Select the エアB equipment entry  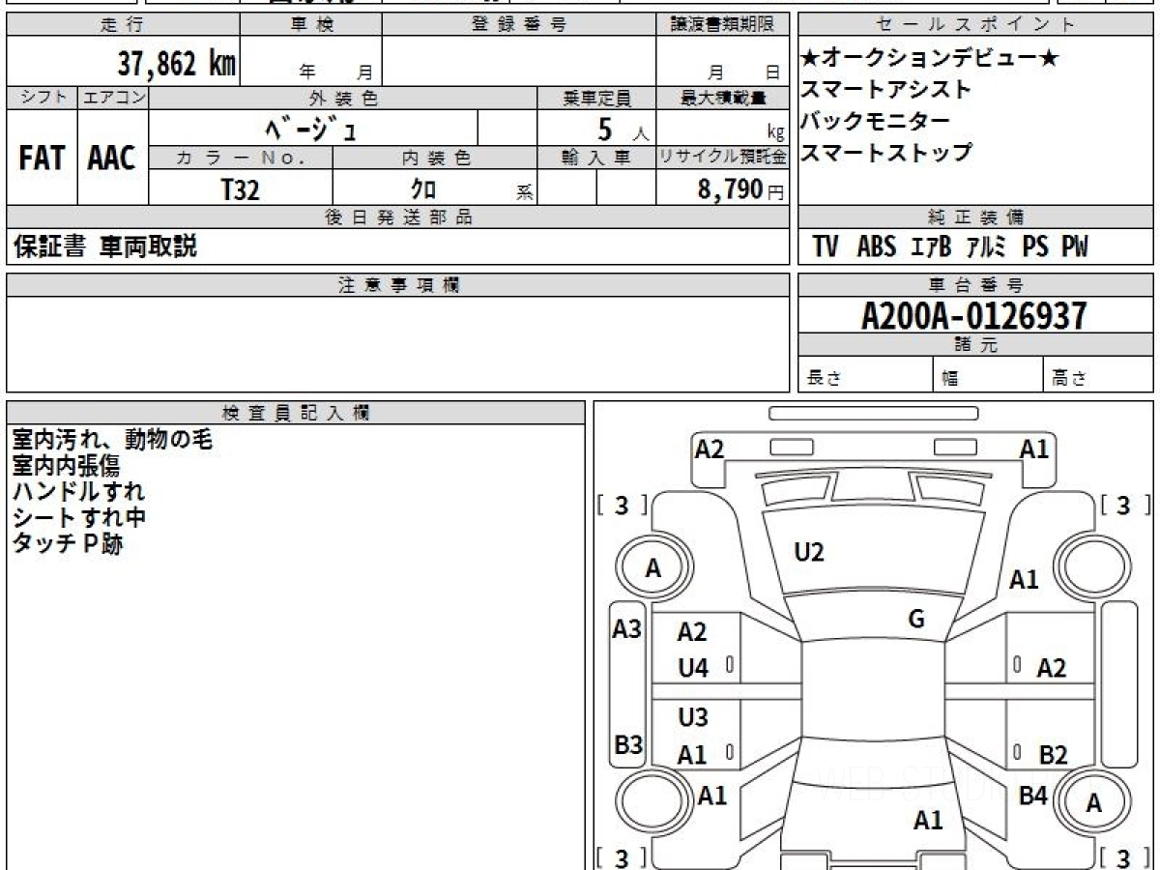click(931, 247)
